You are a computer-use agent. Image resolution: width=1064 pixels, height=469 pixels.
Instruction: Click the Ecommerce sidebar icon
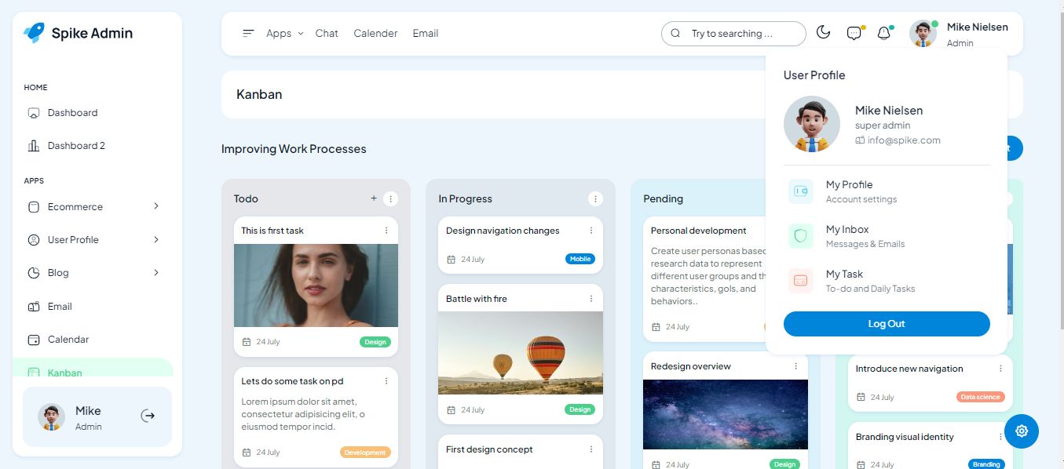pos(33,207)
